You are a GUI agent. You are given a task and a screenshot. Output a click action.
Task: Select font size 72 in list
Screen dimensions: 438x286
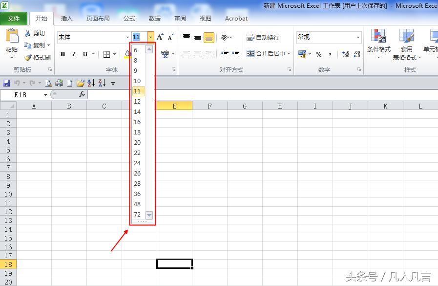pos(139,215)
